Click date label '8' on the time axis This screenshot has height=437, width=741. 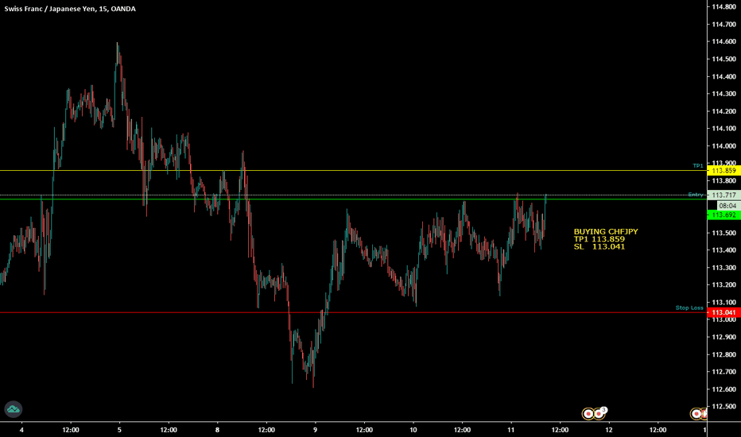click(x=217, y=430)
